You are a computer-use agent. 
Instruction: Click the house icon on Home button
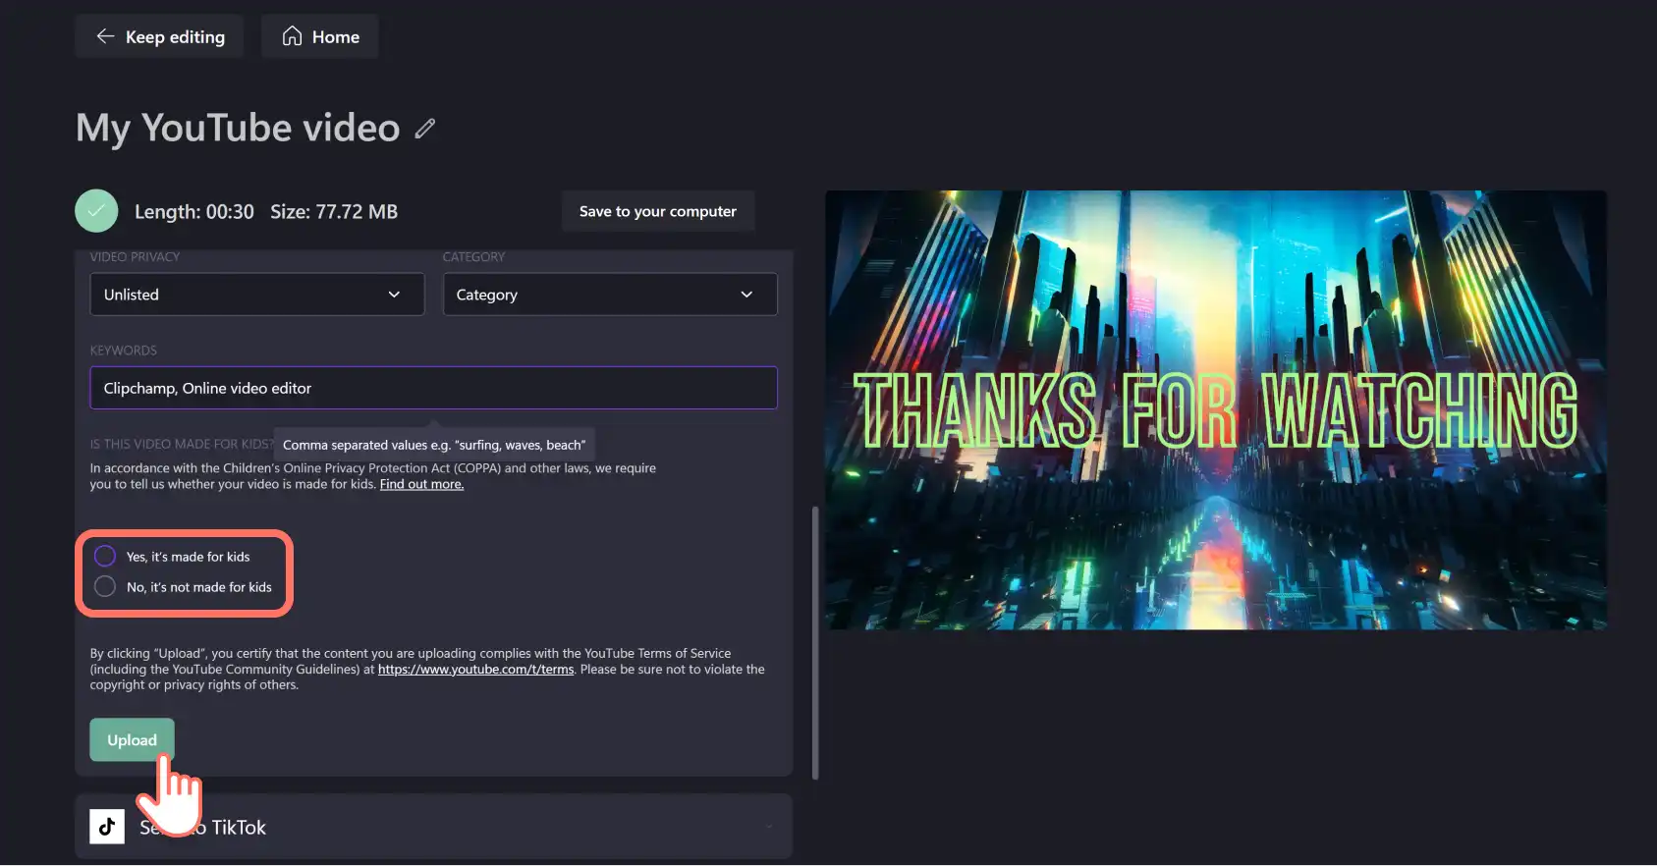(x=292, y=36)
